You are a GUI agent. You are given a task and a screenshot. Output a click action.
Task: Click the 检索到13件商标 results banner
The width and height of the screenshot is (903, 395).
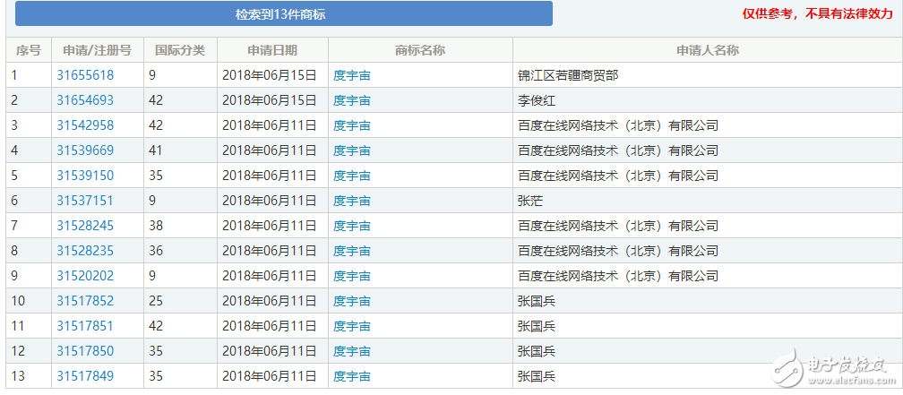point(283,14)
